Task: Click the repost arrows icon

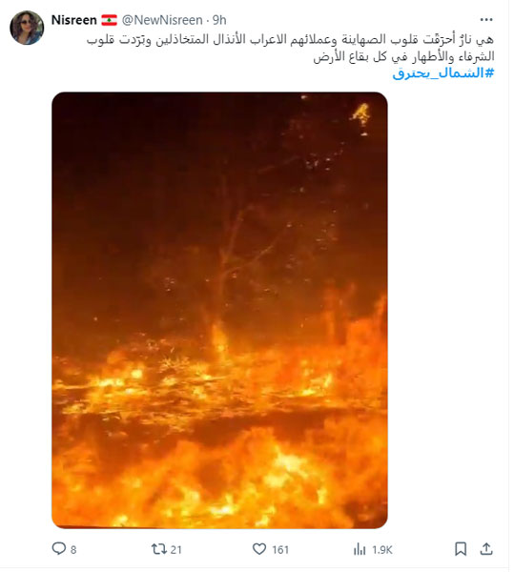Action: (159, 549)
